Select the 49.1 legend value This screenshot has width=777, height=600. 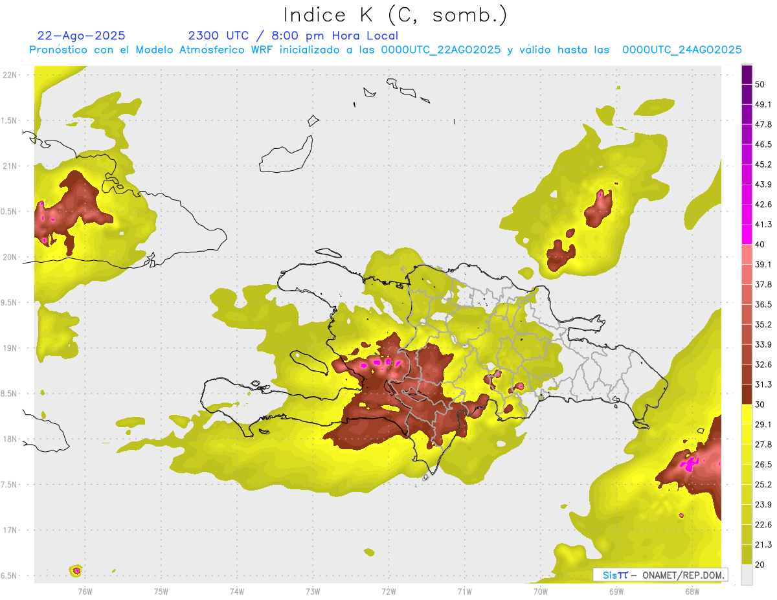pos(764,104)
